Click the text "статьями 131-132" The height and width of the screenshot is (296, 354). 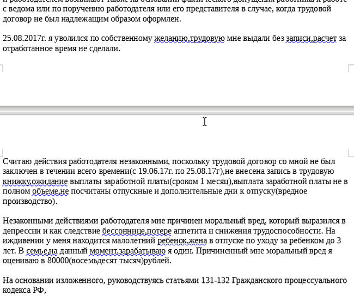(199, 280)
